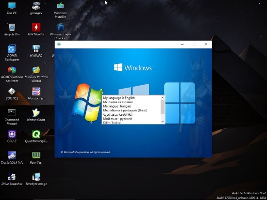Minimize the Windows setup window

(x=182, y=45)
